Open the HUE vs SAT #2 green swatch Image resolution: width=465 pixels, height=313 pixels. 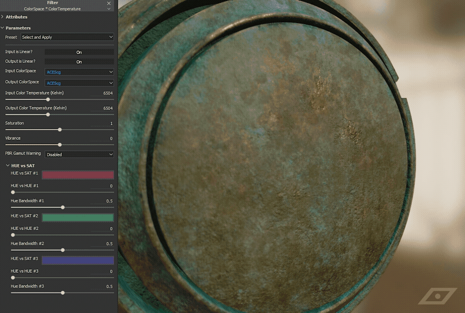[x=78, y=218]
